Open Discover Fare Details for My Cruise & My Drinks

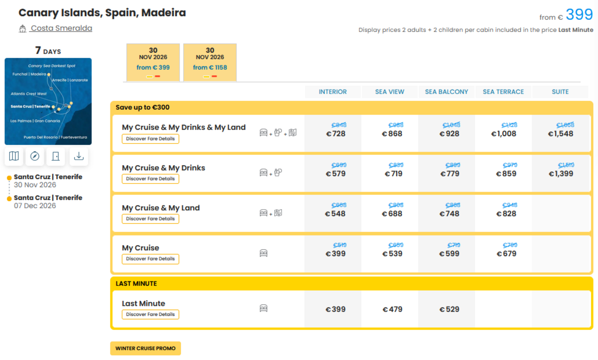tap(150, 179)
